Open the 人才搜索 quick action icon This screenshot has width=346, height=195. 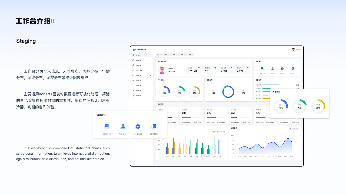point(123,126)
